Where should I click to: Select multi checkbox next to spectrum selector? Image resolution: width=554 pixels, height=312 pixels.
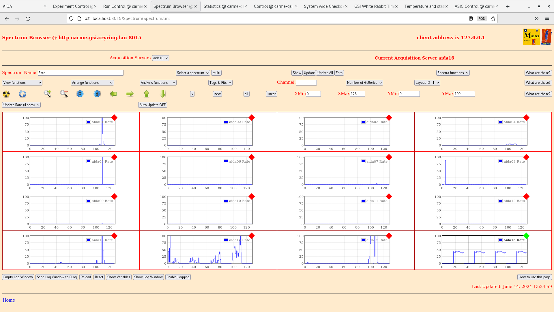point(216,73)
